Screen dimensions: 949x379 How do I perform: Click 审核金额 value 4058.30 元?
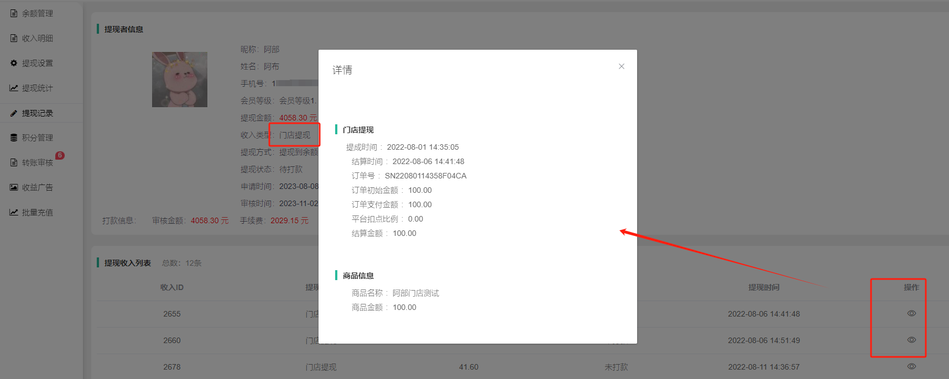coord(210,220)
